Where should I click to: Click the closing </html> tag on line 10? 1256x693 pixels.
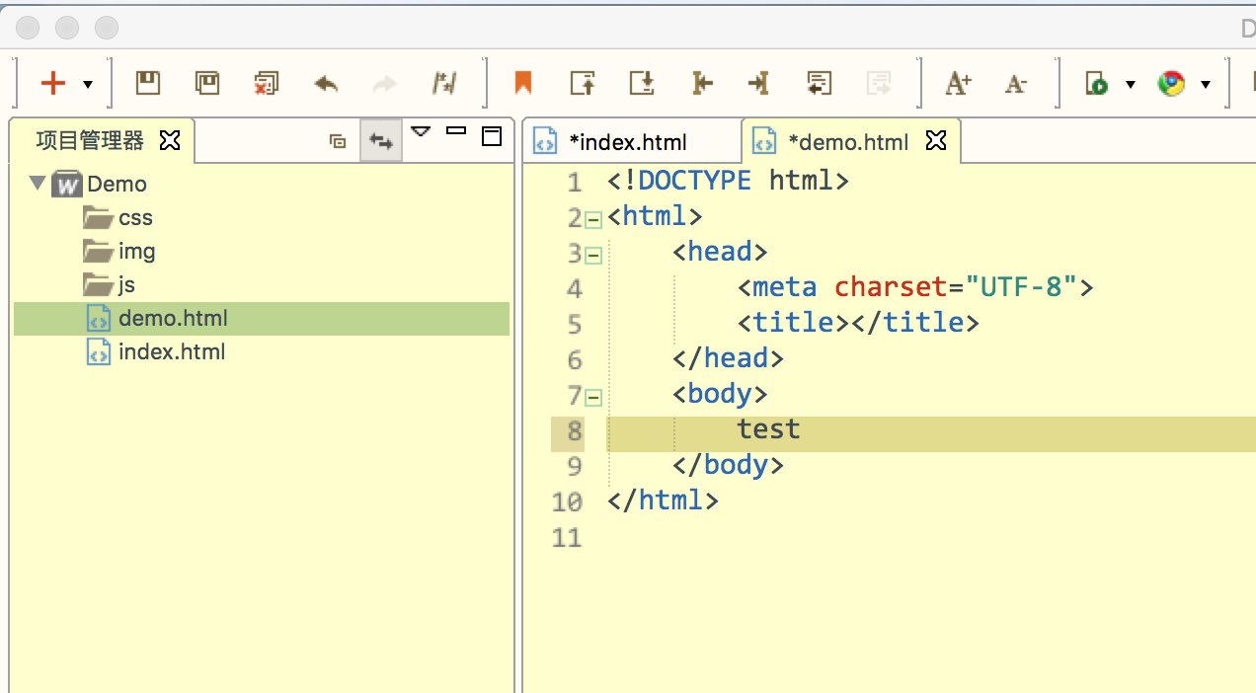663,500
